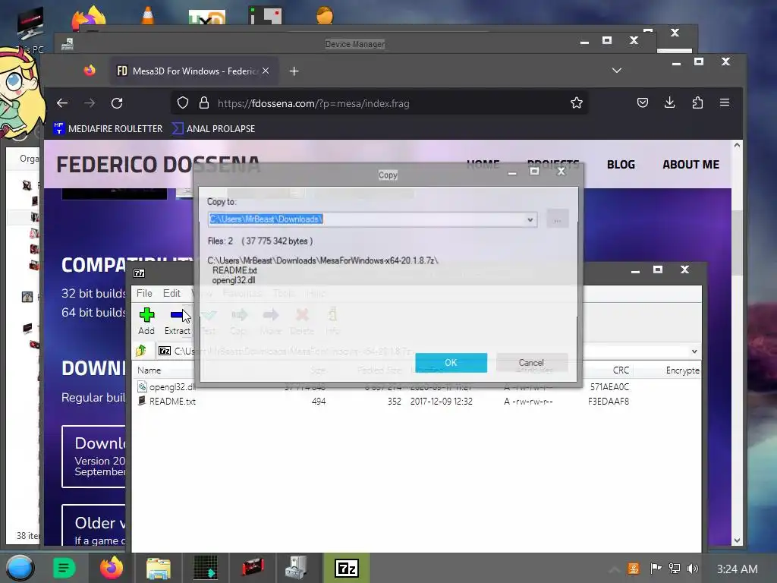Viewport: 777px width, 583px height.
Task: Switch to Firefox on the taskbar
Action: [112, 568]
